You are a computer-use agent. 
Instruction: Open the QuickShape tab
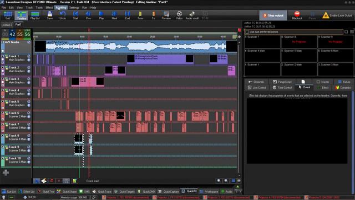pos(67,192)
